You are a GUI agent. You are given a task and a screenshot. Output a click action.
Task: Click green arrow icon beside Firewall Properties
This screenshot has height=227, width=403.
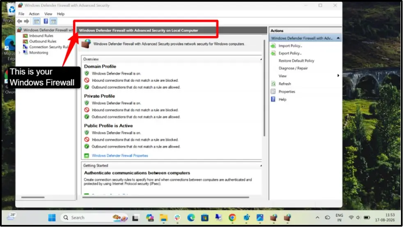(87, 155)
